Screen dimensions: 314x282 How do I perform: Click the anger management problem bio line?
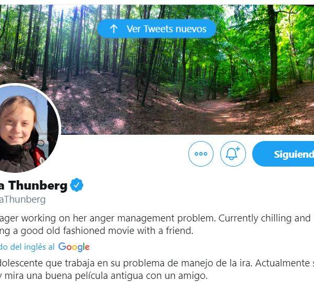[155, 218]
